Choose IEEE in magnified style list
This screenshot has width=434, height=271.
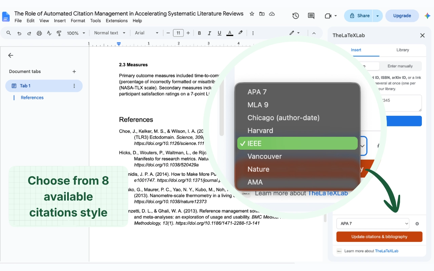[x=297, y=143]
